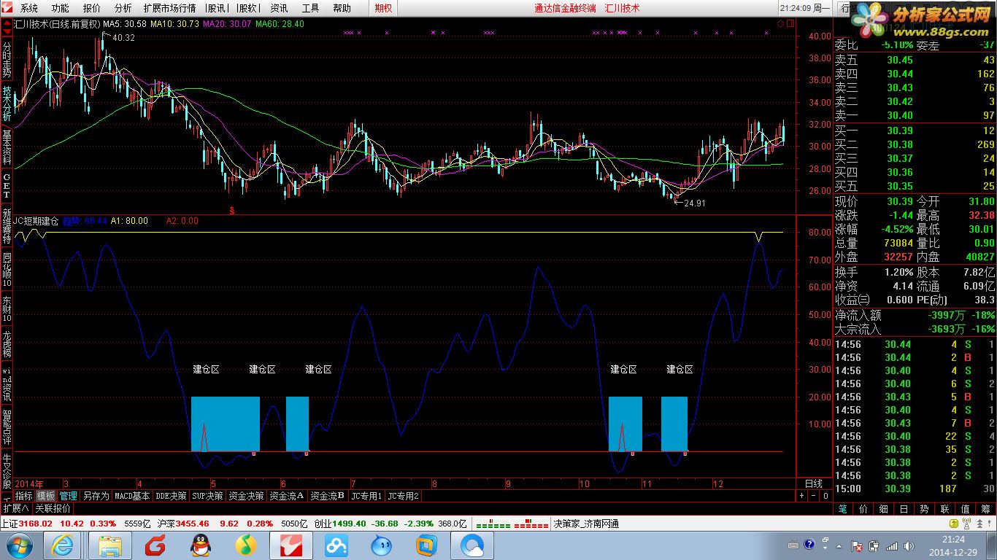Click the 期权 button in menu bar
Viewport: 997px width, 560px height.
[383, 8]
